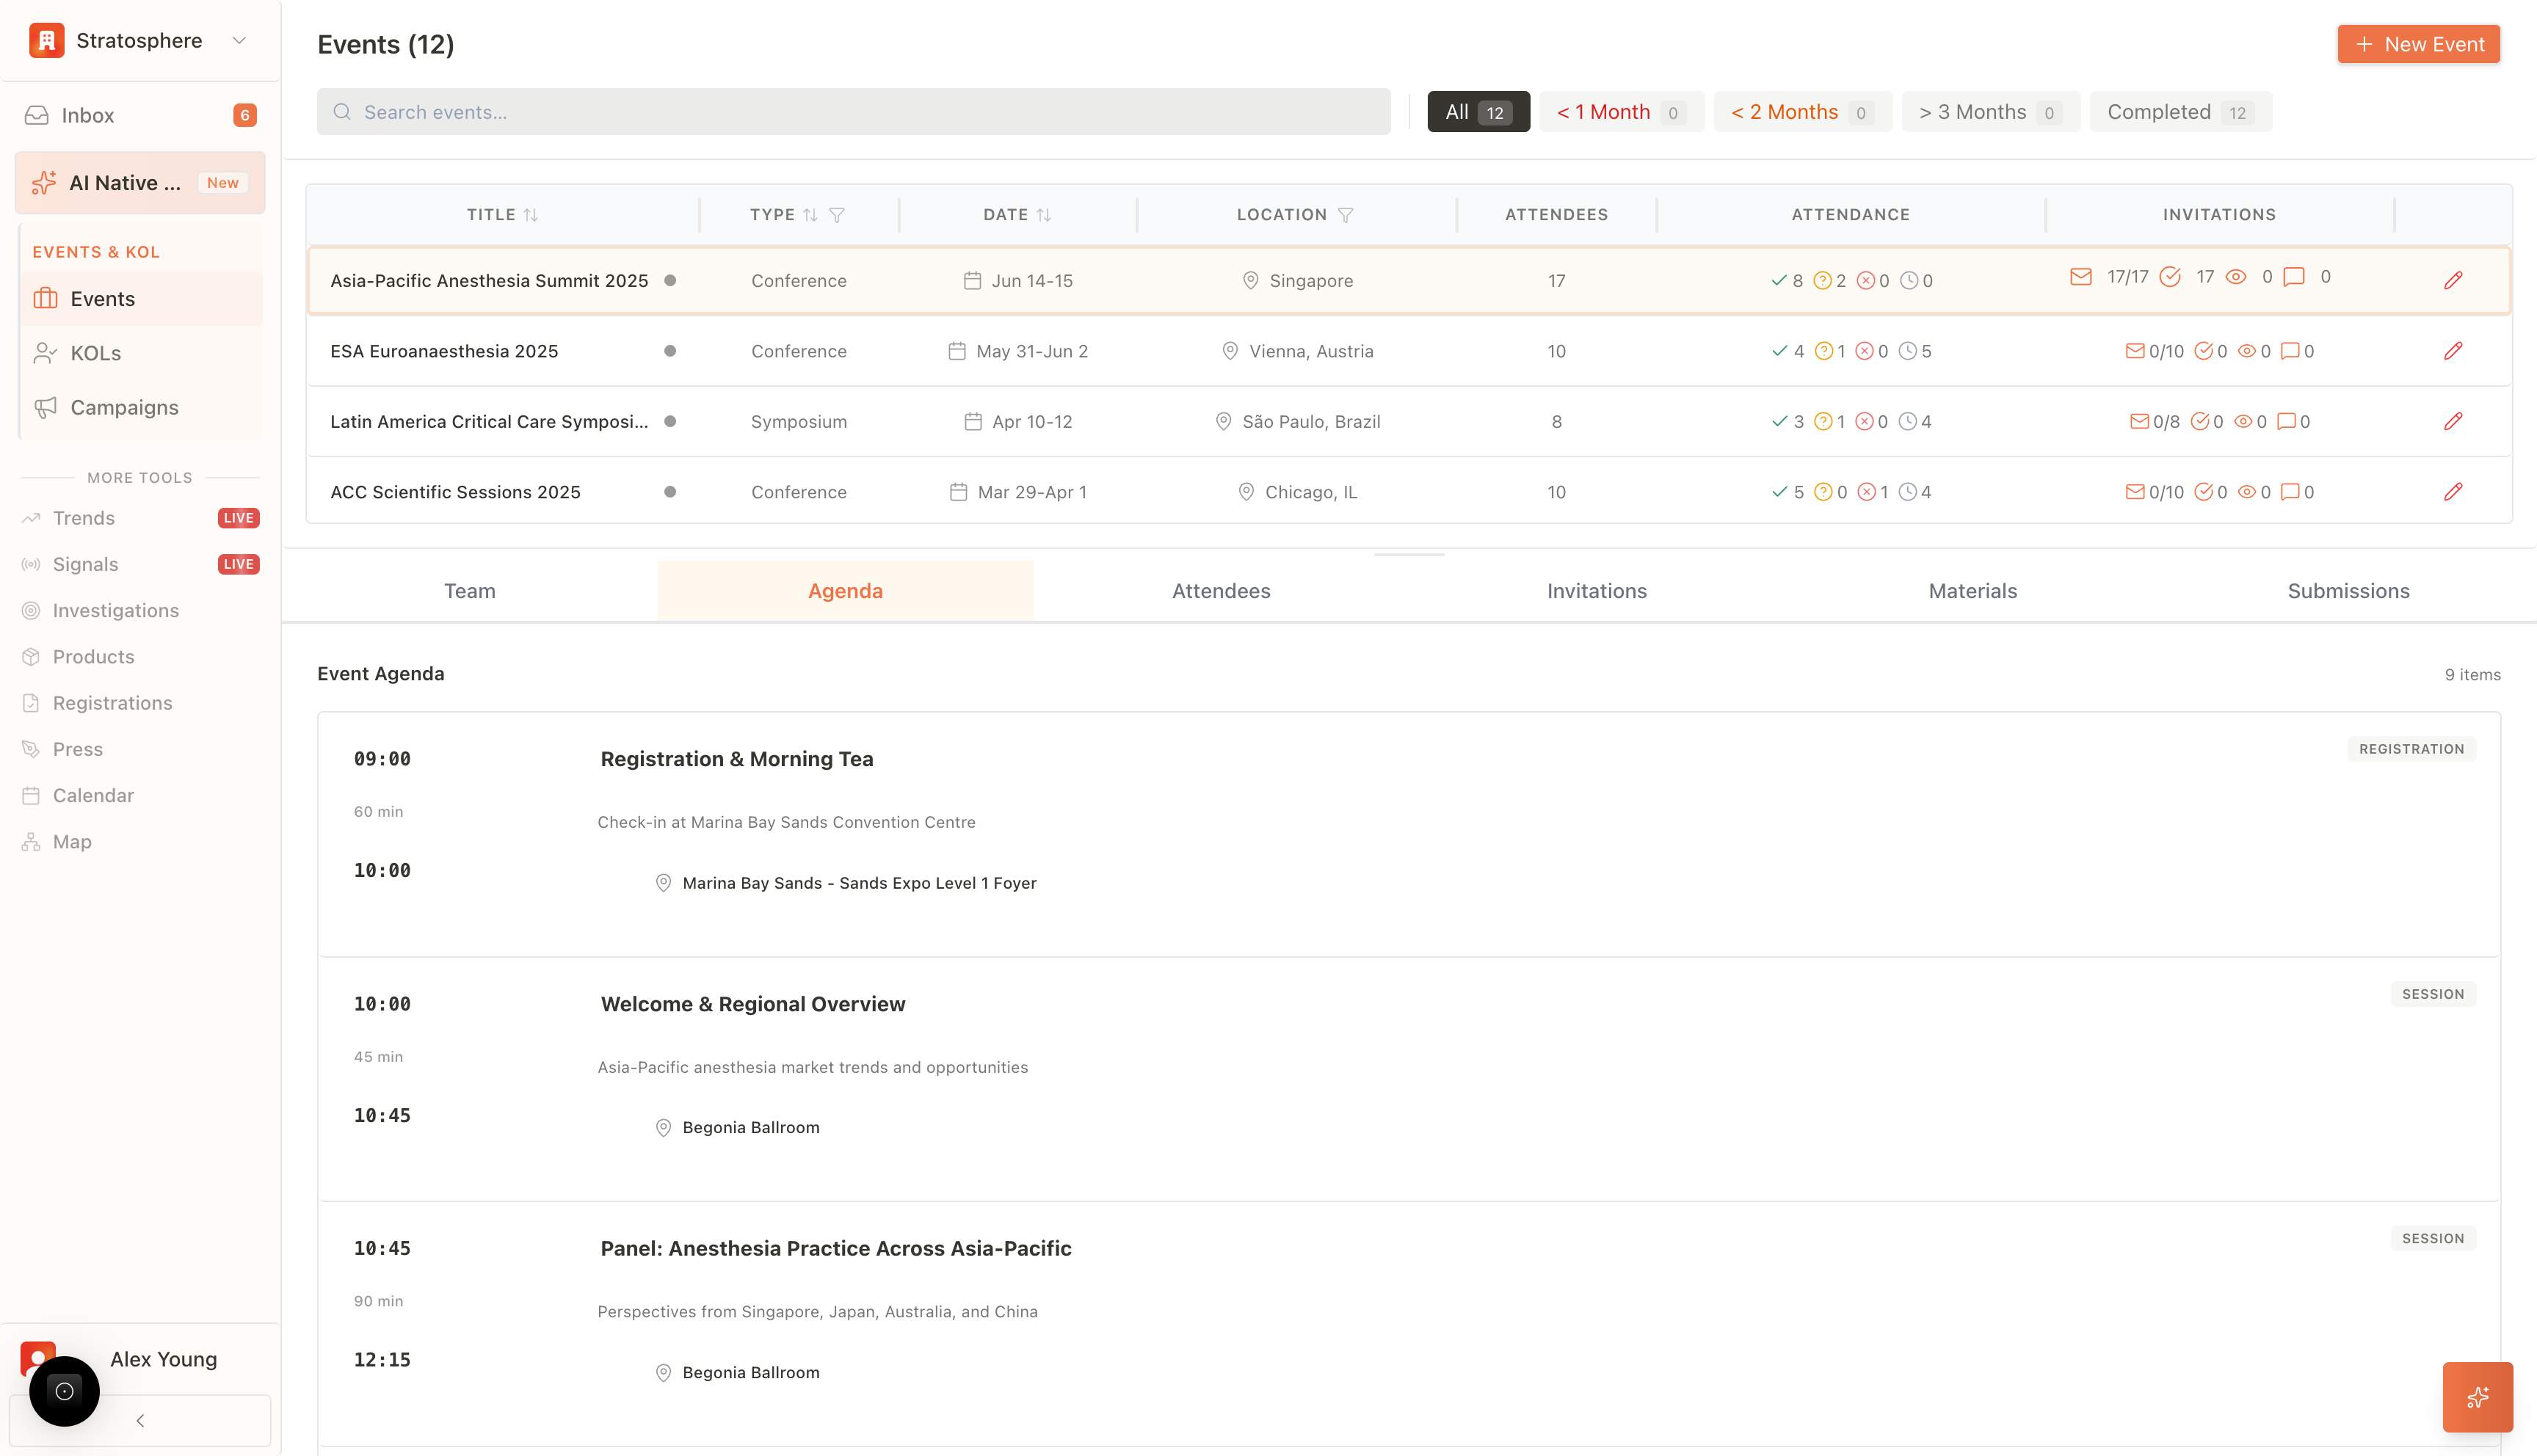The height and width of the screenshot is (1456, 2537).
Task: Select the Completed events filter
Action: pyautogui.click(x=2181, y=111)
